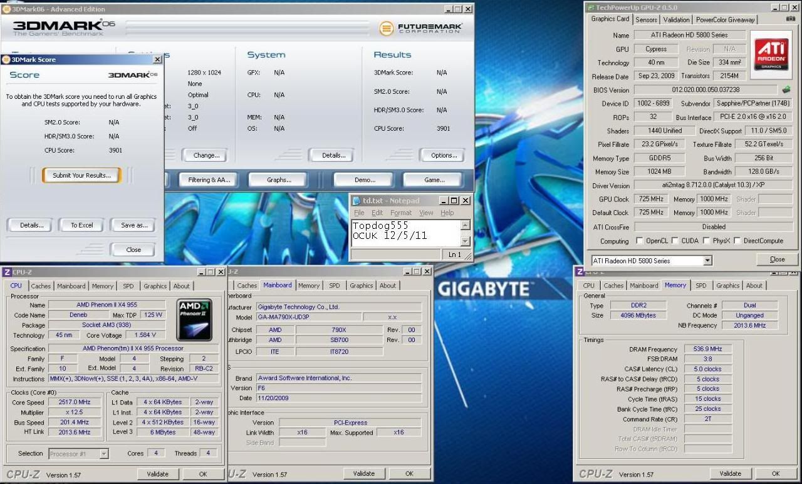Click the left CPU-Z window title icon

click(6, 272)
